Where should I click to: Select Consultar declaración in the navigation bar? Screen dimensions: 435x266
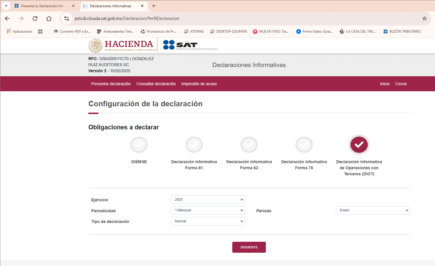click(x=156, y=84)
